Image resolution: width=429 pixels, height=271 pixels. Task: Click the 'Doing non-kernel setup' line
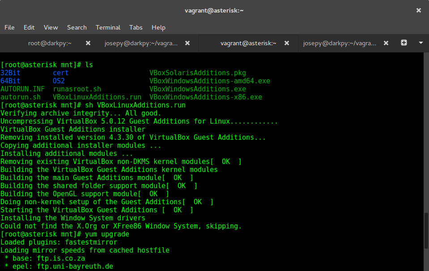[107, 202]
